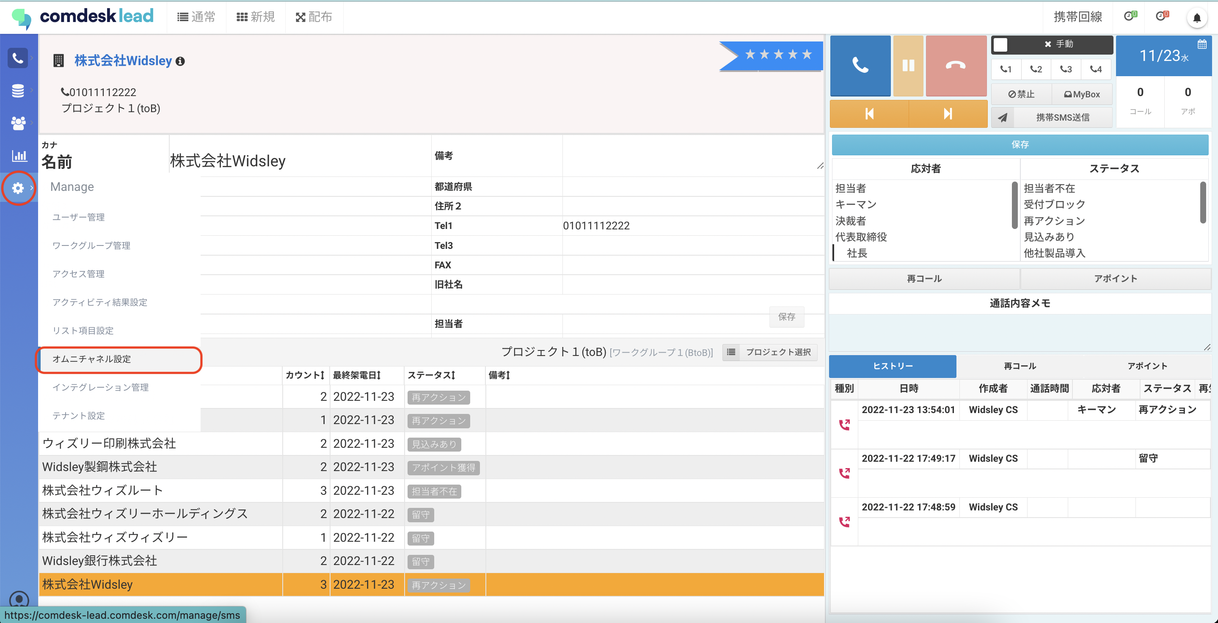Open リスト項目設定 menu item
The height and width of the screenshot is (623, 1218).
(x=83, y=331)
